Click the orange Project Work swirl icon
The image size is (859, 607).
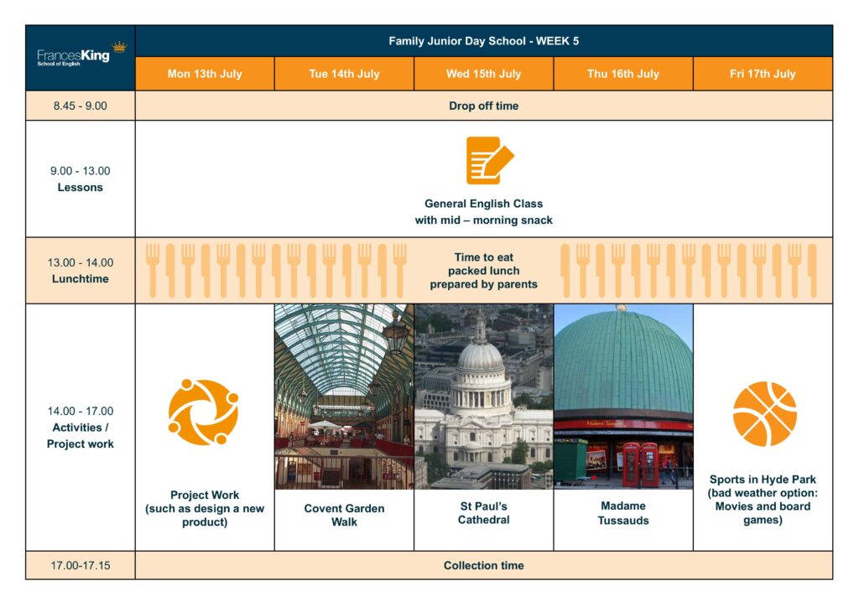[203, 412]
